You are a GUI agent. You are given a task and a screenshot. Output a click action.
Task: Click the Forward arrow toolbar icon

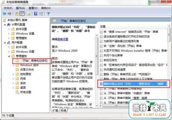(10, 14)
